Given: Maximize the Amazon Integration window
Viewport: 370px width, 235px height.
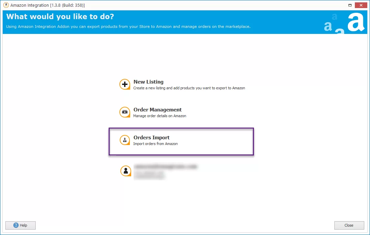Looking at the screenshot, I should pos(350,5).
